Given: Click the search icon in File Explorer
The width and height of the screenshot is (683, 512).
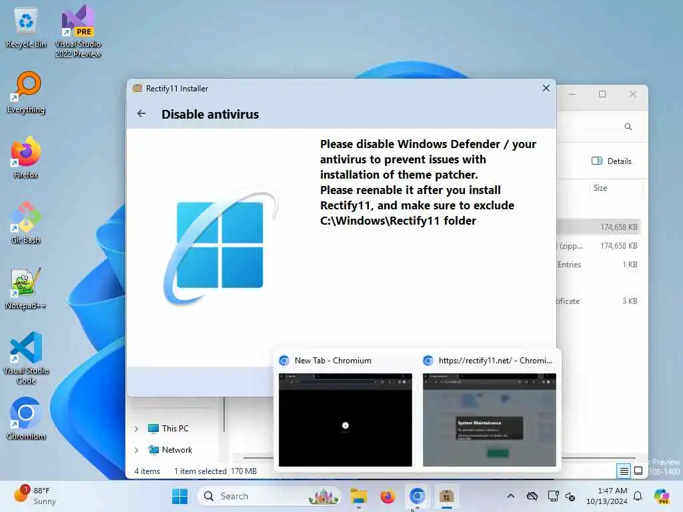Looking at the screenshot, I should [628, 127].
